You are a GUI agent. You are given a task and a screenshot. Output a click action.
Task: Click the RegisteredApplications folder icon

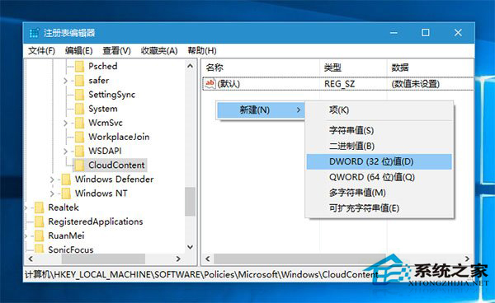coord(39,221)
